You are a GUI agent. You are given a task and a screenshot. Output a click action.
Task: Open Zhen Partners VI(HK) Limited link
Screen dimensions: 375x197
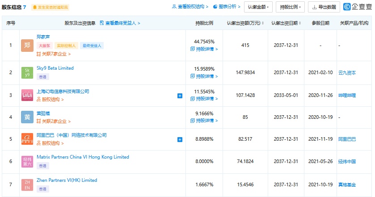[67, 180]
